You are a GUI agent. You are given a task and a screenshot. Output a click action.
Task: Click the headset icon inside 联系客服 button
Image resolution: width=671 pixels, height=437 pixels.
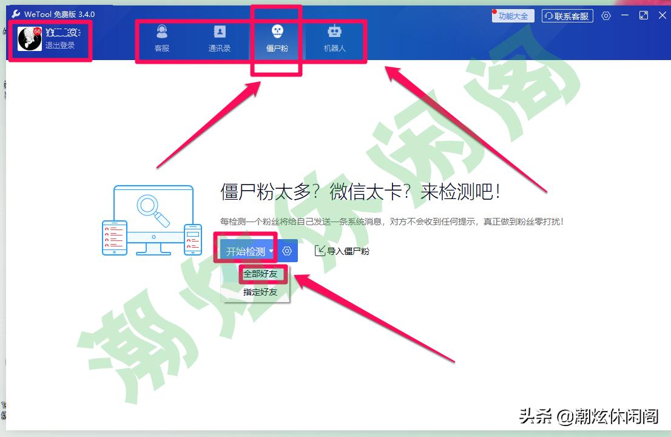pyautogui.click(x=548, y=16)
